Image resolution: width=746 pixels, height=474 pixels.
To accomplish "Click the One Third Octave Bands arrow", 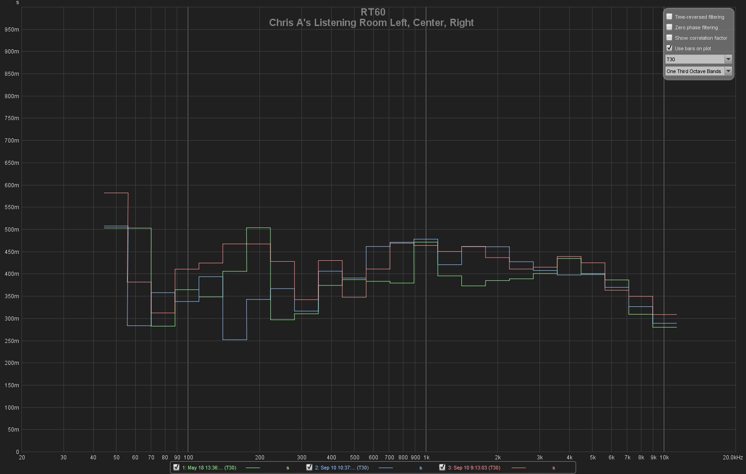I will (728, 71).
